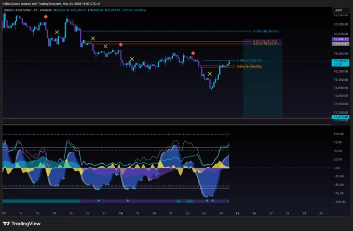Image resolution: width=353 pixels, height=231 pixels.
Task: Click date 22 on the time axis
Action: click(187, 213)
